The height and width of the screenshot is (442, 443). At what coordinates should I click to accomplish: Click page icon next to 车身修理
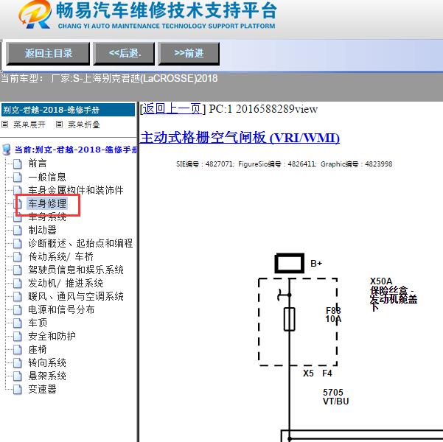pyautogui.click(x=18, y=203)
